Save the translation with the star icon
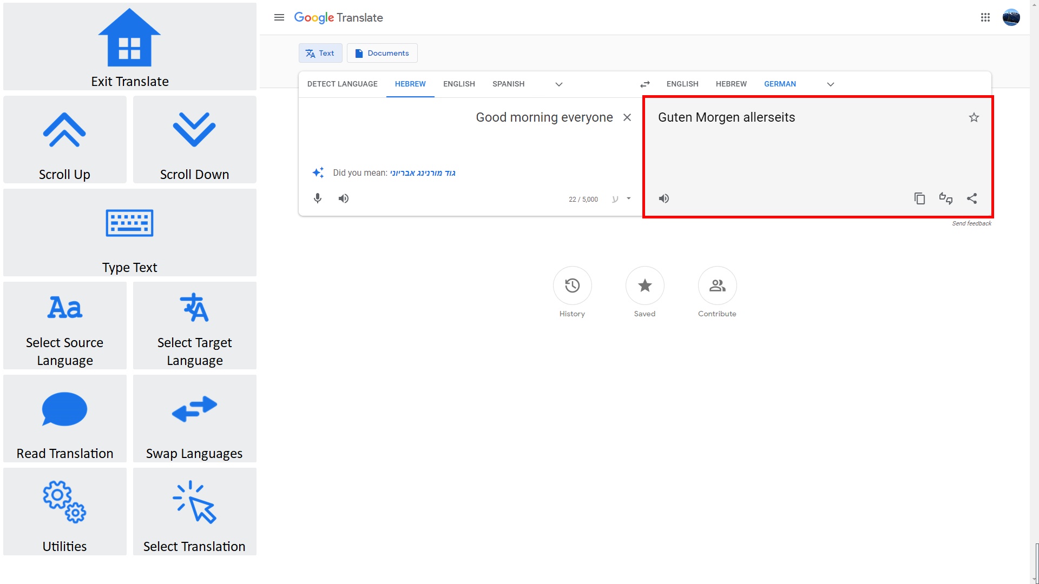The width and height of the screenshot is (1039, 584). pyautogui.click(x=974, y=117)
